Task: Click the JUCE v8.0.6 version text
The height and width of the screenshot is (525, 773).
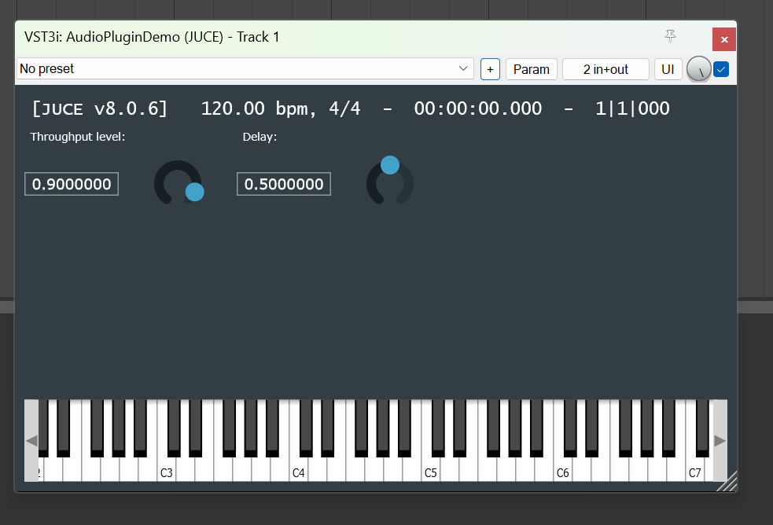Action: pos(100,108)
